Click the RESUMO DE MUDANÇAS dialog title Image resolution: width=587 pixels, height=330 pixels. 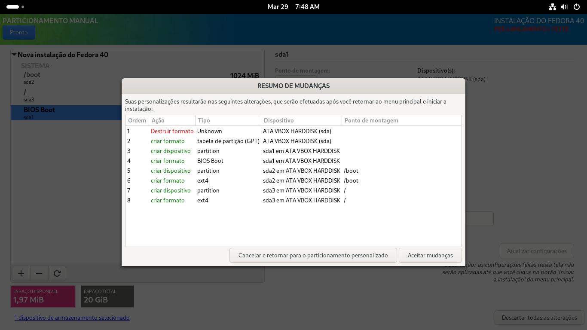pos(293,86)
